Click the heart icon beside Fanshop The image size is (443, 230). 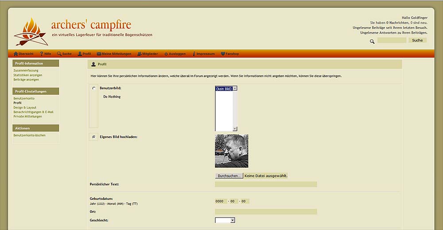pyautogui.click(x=223, y=54)
